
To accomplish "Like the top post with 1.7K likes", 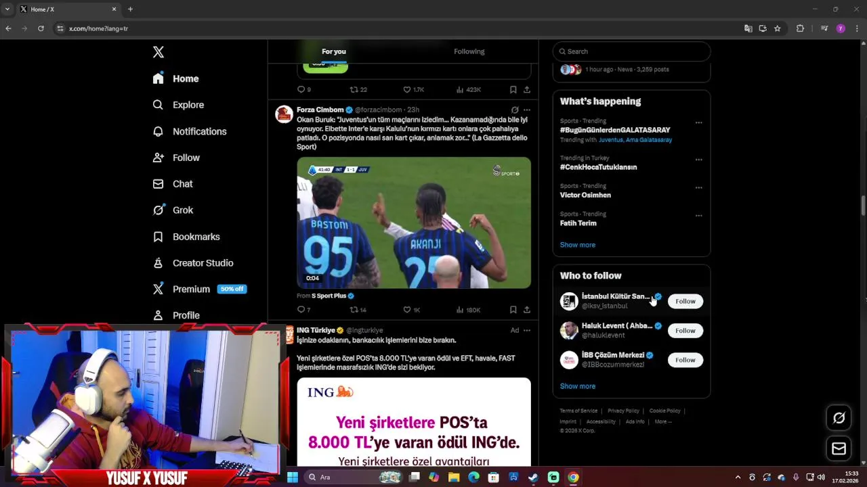I will click(x=413, y=89).
